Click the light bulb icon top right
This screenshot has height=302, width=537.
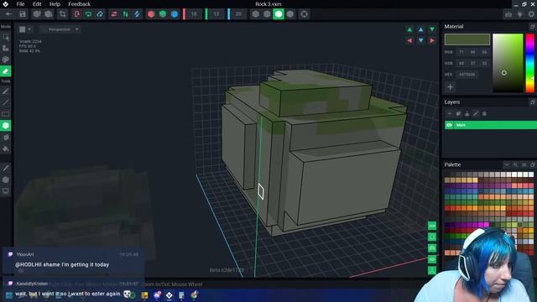pos(520,14)
